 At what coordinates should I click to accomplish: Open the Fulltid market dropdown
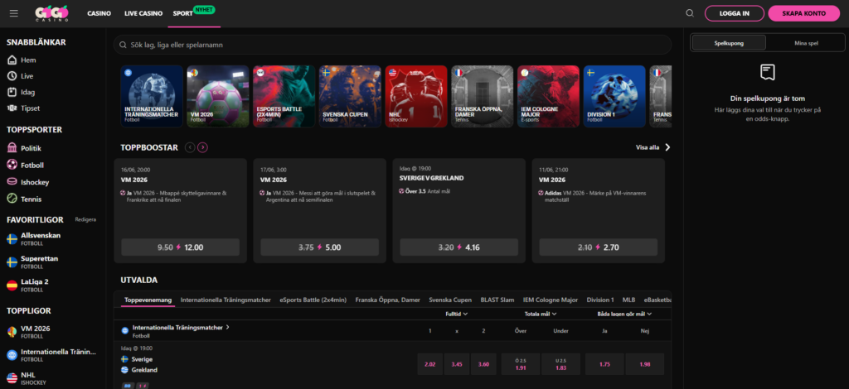coord(457,314)
